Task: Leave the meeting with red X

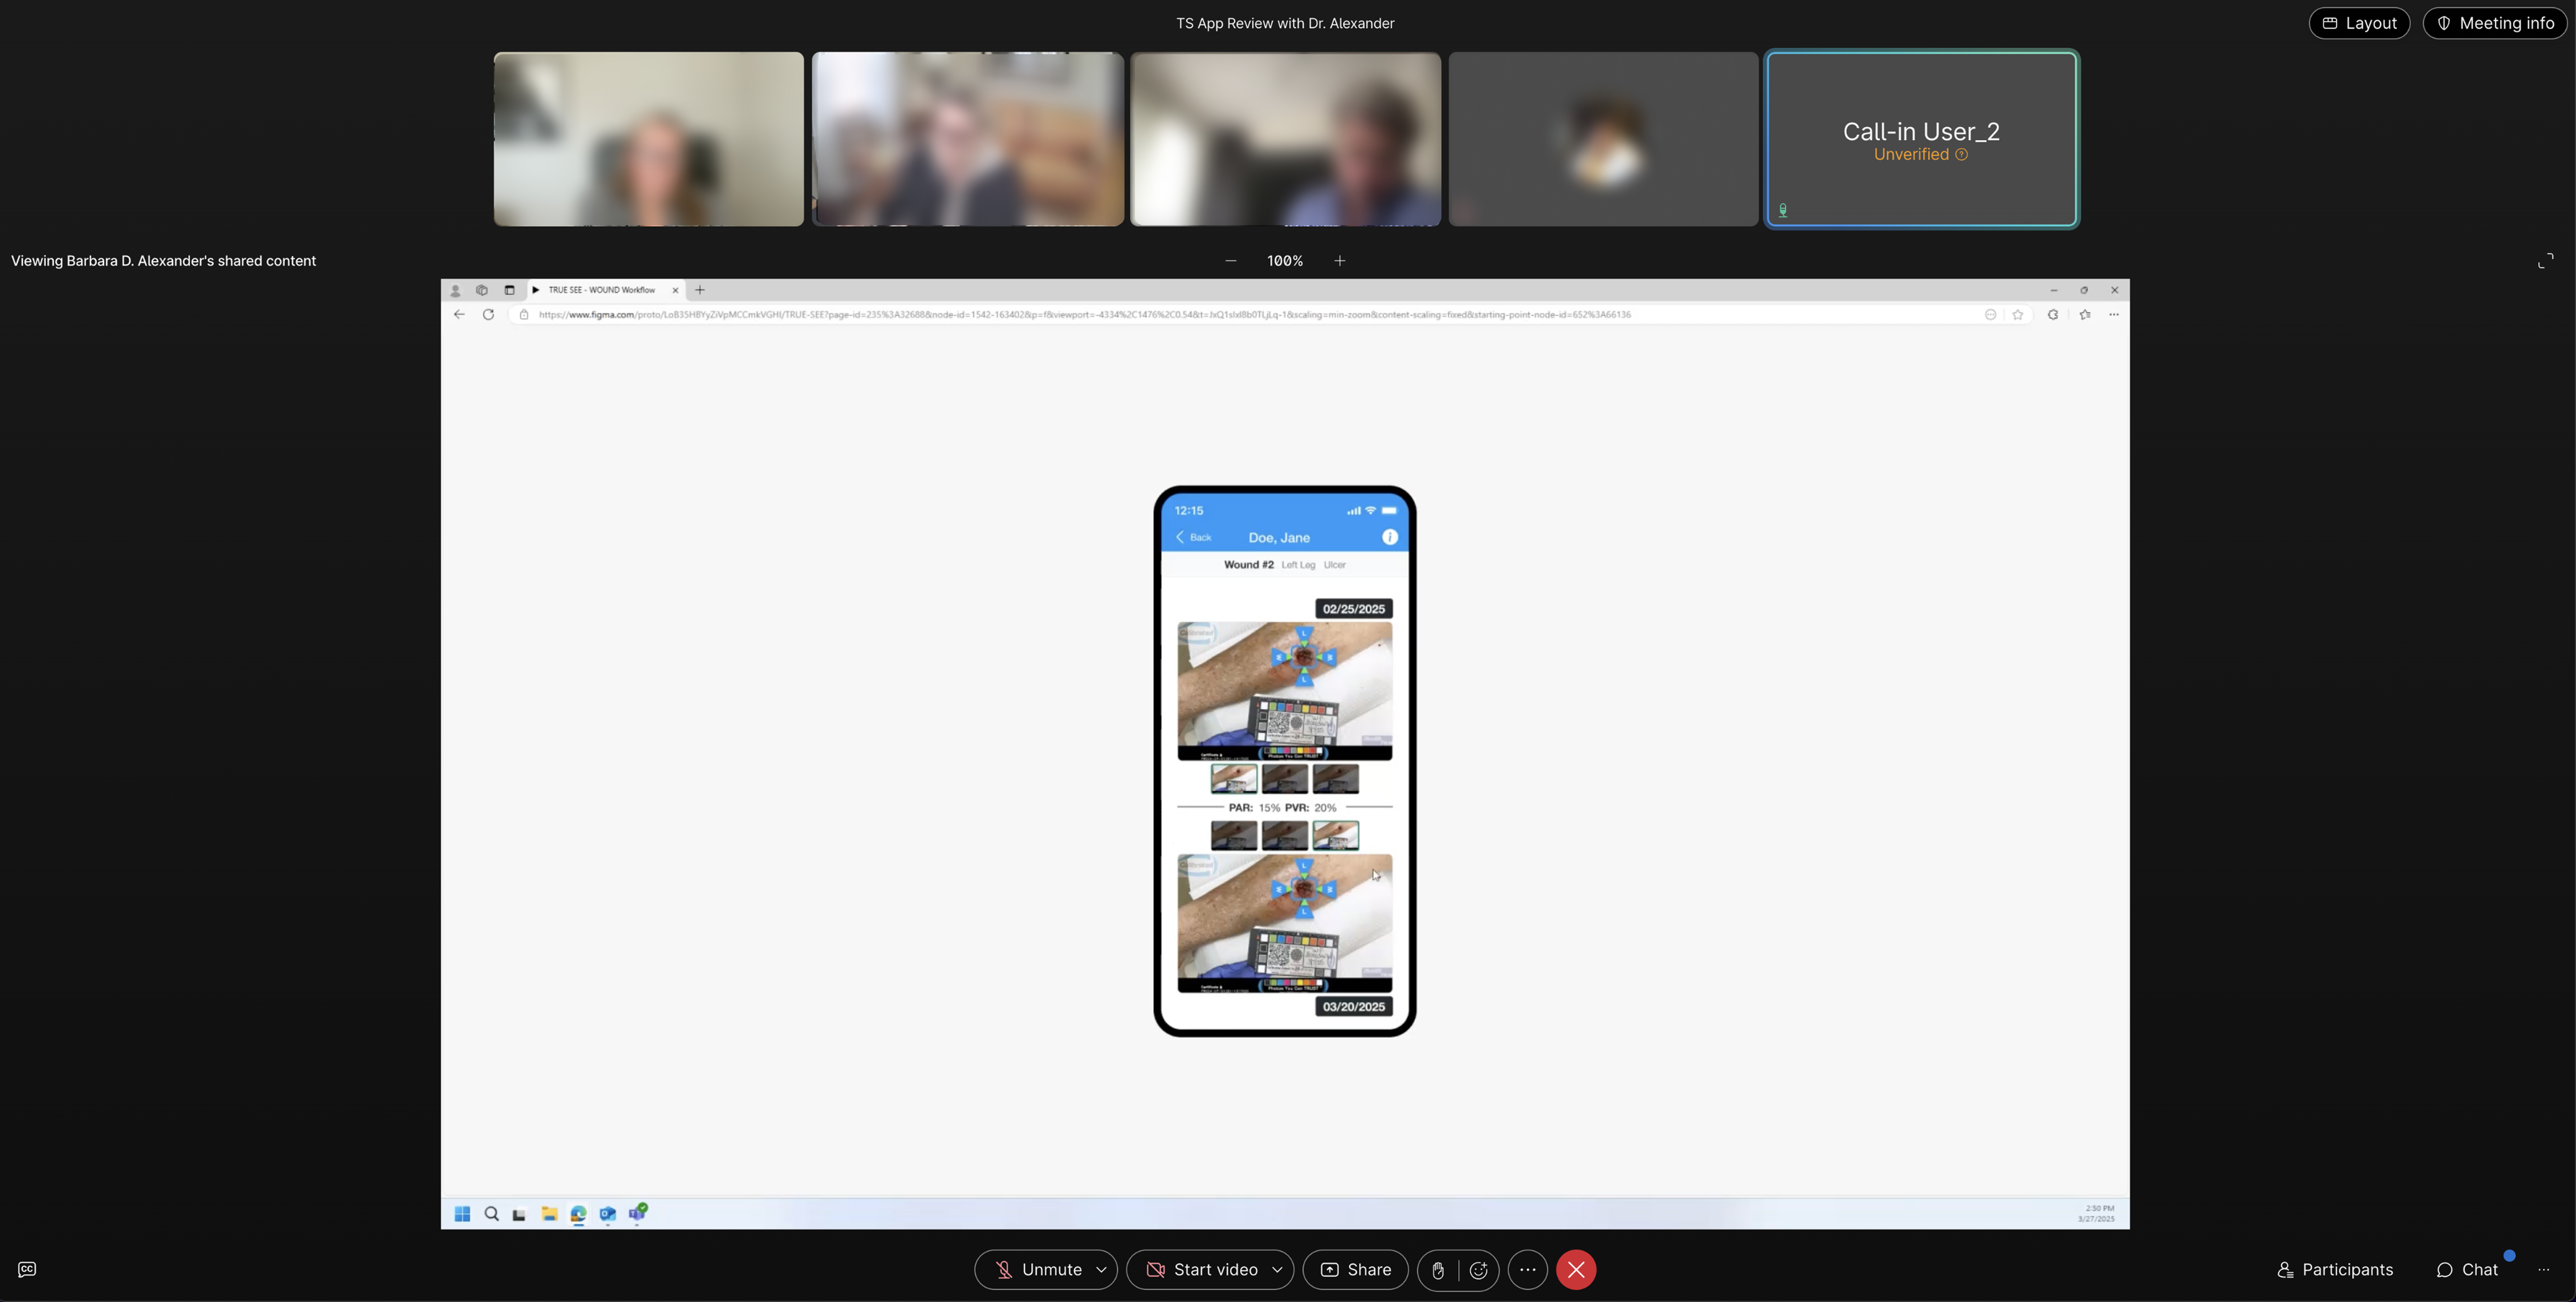Action: coord(1576,1270)
